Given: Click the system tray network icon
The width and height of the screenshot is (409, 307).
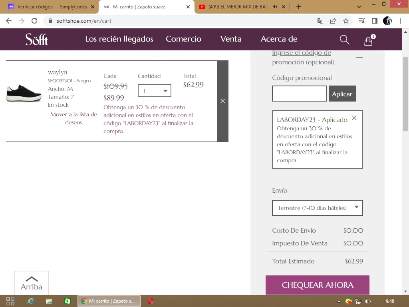Looking at the screenshot, I should coord(358,301).
